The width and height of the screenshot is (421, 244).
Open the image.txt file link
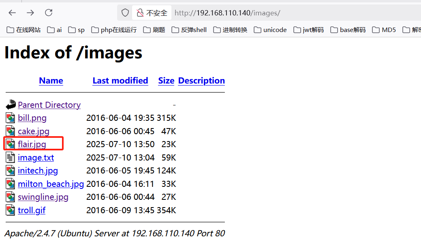(36, 158)
